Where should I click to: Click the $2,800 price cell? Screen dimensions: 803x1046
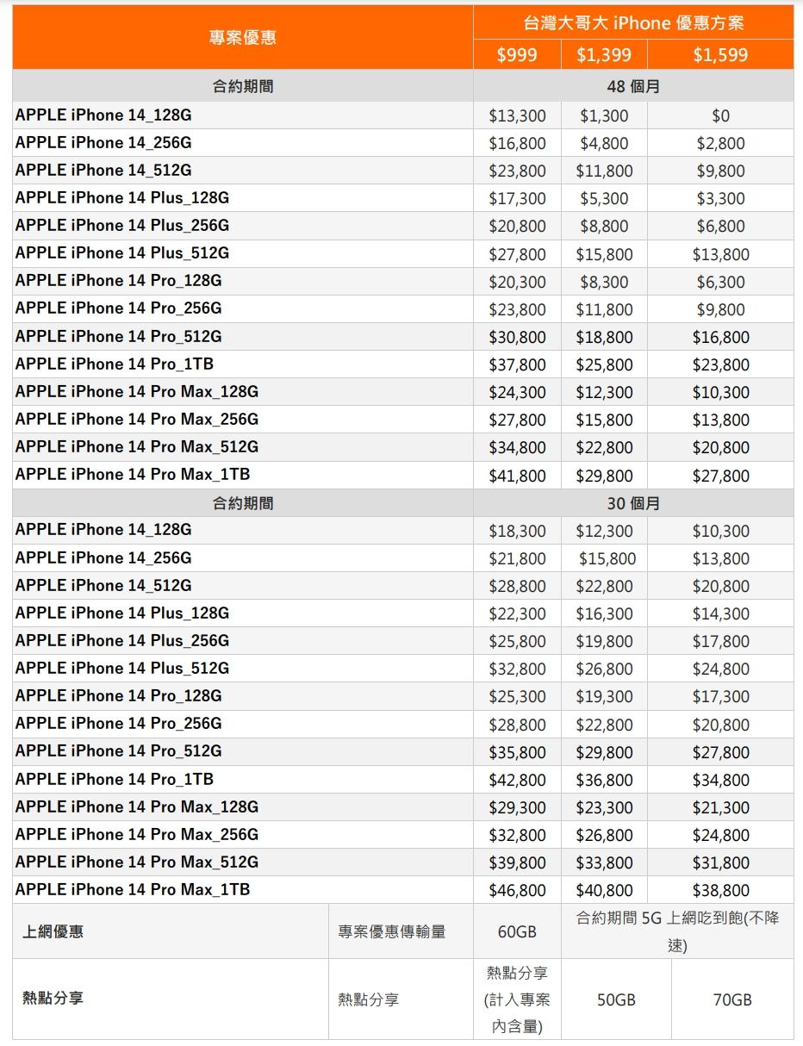pyautogui.click(x=720, y=143)
